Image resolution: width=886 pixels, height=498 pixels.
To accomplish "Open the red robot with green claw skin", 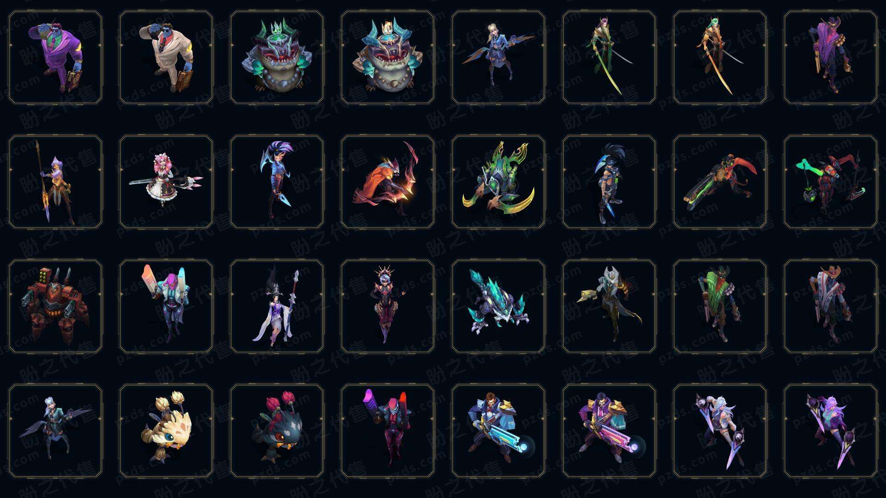I will [x=831, y=182].
